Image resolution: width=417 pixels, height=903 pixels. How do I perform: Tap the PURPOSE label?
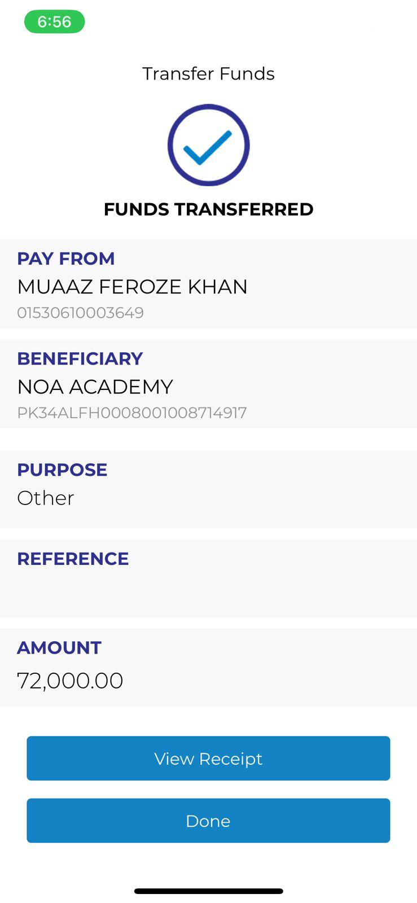pyautogui.click(x=62, y=470)
